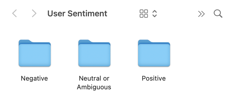Click the "User Sentiment" window title
The width and height of the screenshot is (230, 110).
click(77, 13)
